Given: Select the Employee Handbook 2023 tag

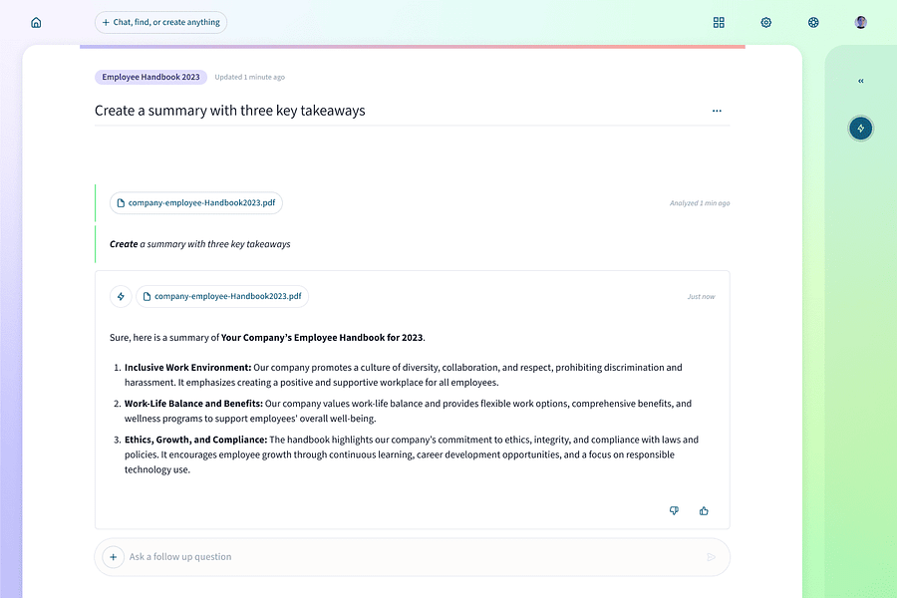Looking at the screenshot, I should 150,77.
